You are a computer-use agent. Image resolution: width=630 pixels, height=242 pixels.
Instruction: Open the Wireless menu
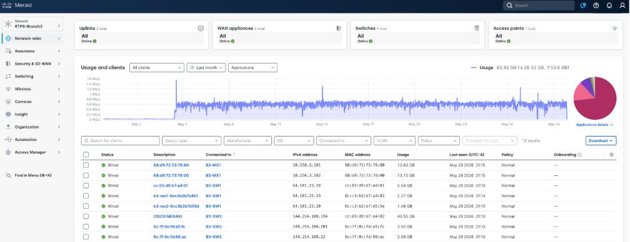pos(32,89)
